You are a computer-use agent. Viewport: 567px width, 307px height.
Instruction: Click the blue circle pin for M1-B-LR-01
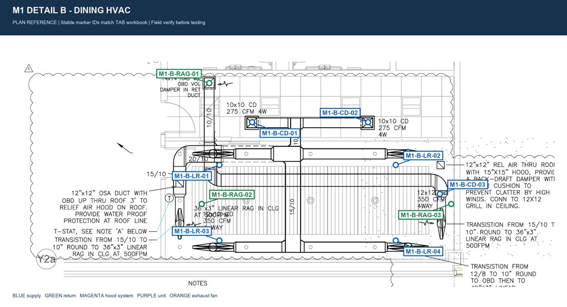point(219,165)
